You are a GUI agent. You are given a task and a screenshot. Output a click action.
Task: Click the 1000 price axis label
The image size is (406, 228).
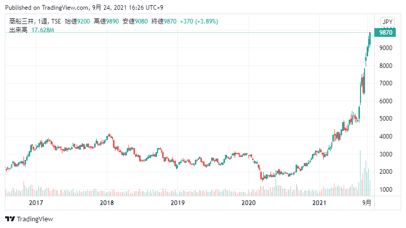pos(386,190)
